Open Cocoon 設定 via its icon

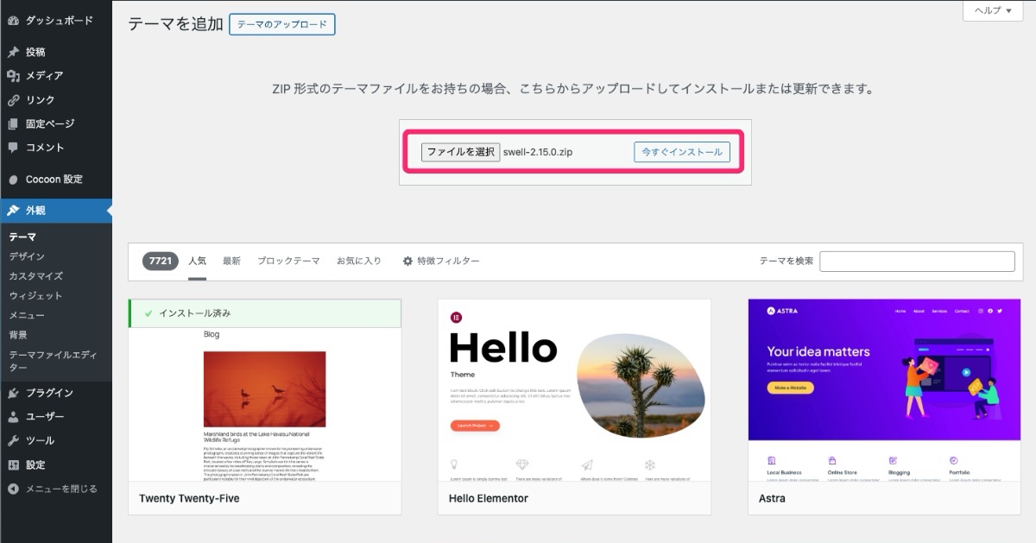(12, 179)
